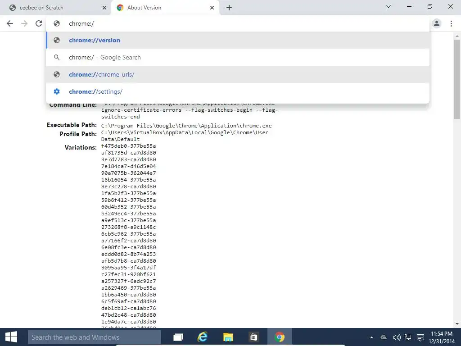
Task: Click the scrollbar down arrow
Action: [457, 324]
